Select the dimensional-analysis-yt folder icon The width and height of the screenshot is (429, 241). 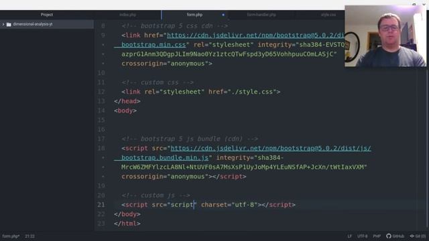(x=9, y=24)
